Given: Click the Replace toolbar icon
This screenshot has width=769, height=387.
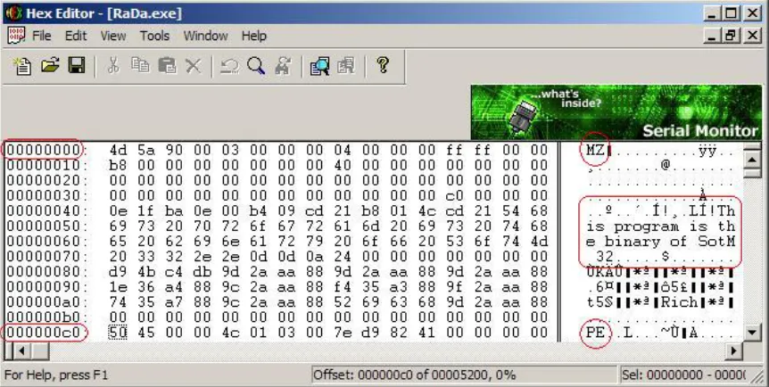Looking at the screenshot, I should point(283,65).
